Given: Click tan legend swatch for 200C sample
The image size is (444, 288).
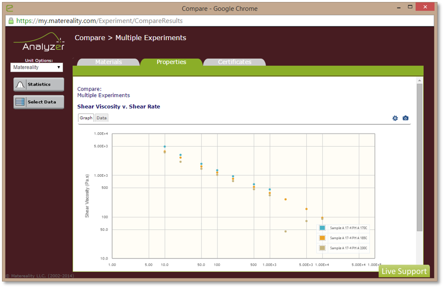Looking at the screenshot, I should [x=322, y=248].
